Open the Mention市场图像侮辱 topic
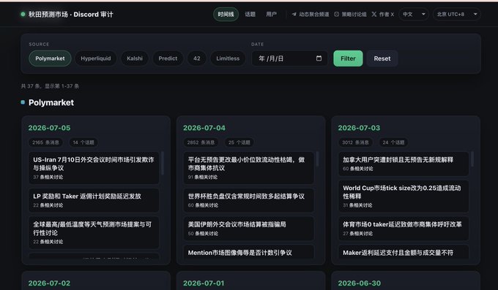498x290 pixels. (249, 252)
